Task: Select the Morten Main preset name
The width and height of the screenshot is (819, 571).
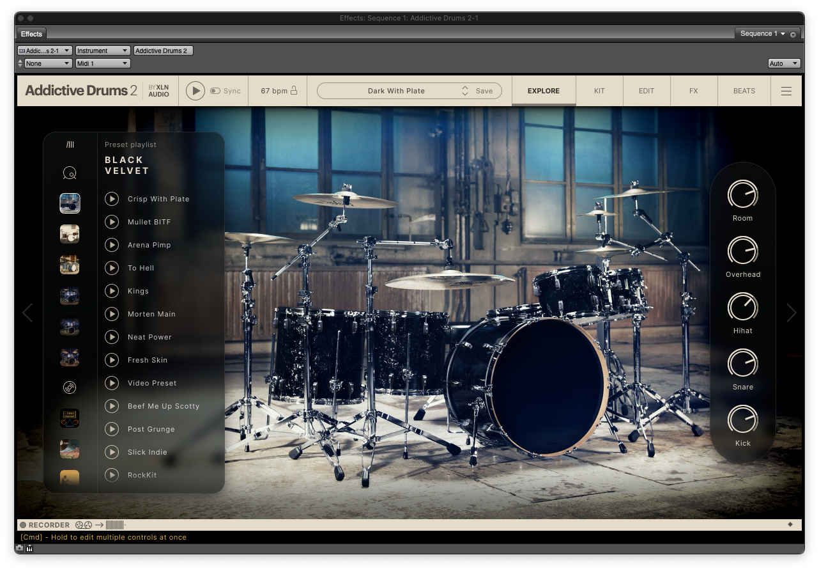Action: pyautogui.click(x=151, y=314)
